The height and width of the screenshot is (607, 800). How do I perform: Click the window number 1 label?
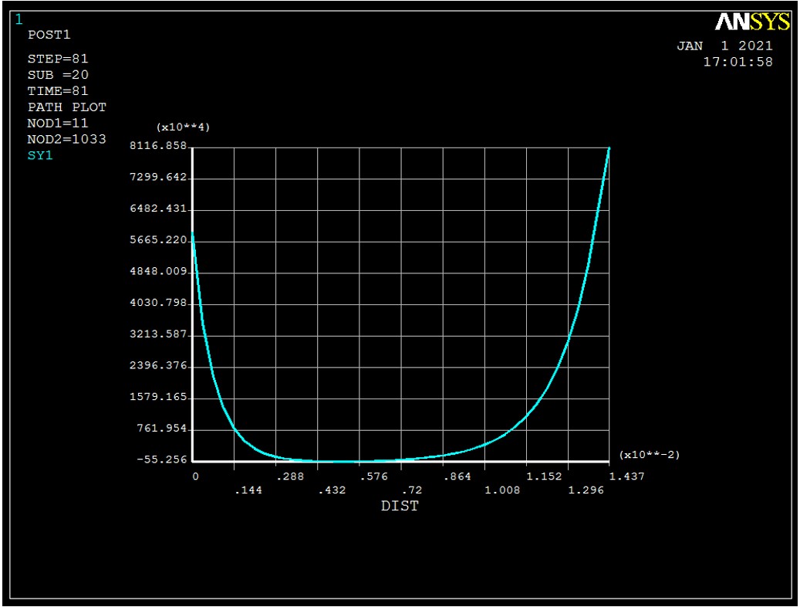click(x=19, y=19)
